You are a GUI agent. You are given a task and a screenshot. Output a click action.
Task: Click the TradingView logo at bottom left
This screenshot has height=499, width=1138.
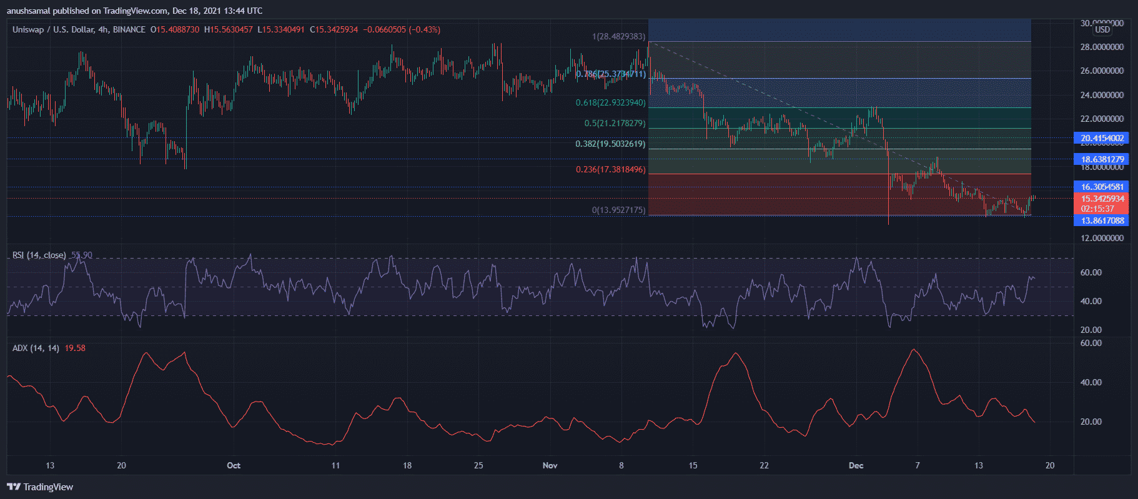(x=40, y=487)
